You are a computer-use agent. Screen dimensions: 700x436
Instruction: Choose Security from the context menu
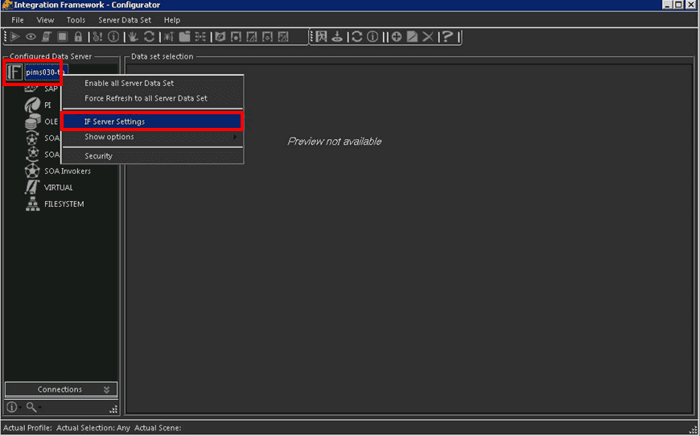[153, 156]
